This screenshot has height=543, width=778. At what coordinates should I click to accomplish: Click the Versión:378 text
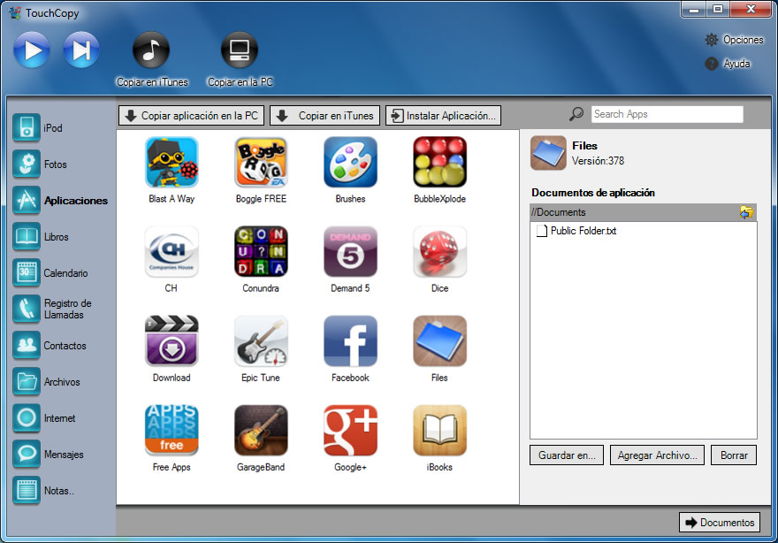(598, 161)
